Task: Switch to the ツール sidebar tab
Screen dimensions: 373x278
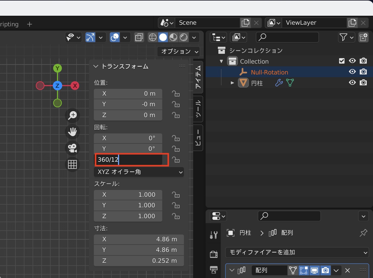Action: (x=198, y=109)
